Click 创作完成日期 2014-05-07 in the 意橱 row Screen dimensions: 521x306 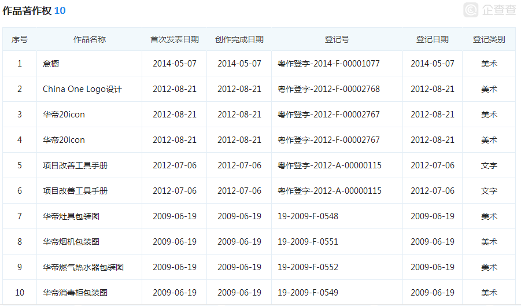[x=239, y=64]
